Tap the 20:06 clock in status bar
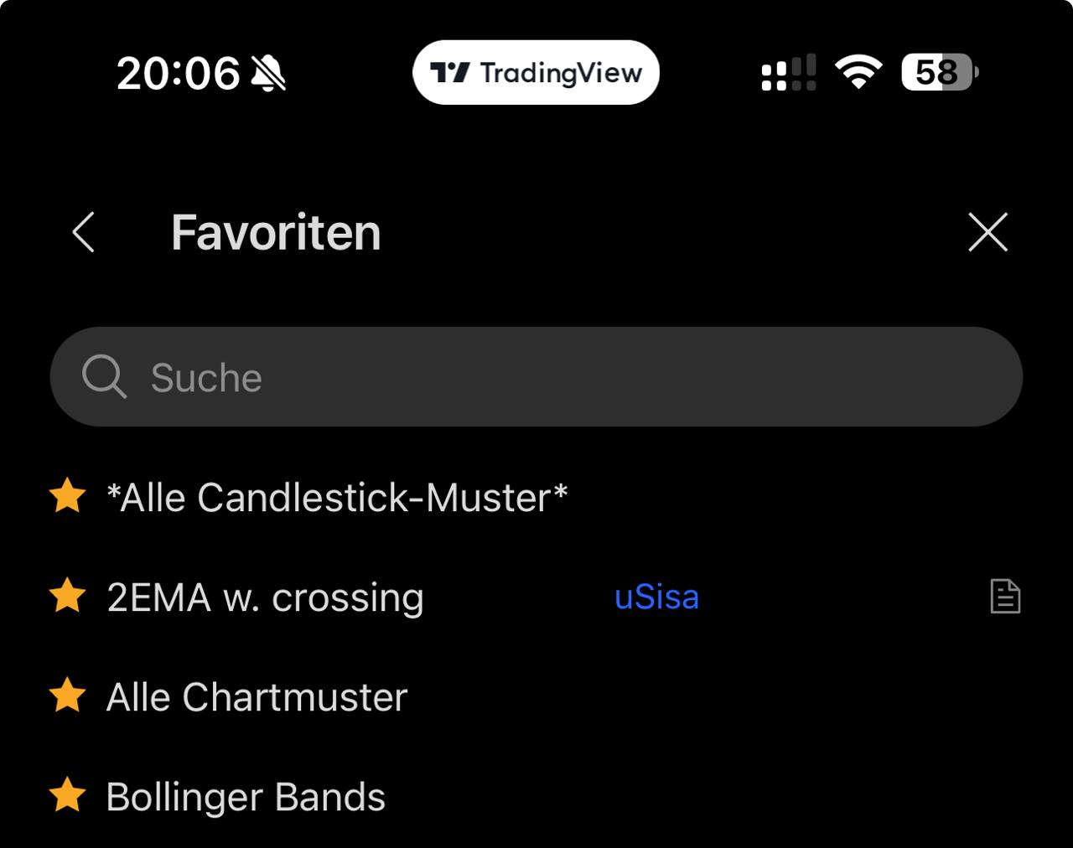1073x848 pixels. pyautogui.click(x=178, y=74)
